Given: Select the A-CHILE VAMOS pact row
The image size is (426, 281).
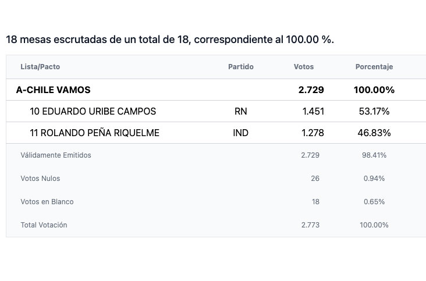Looking at the screenshot, I should (216, 90).
